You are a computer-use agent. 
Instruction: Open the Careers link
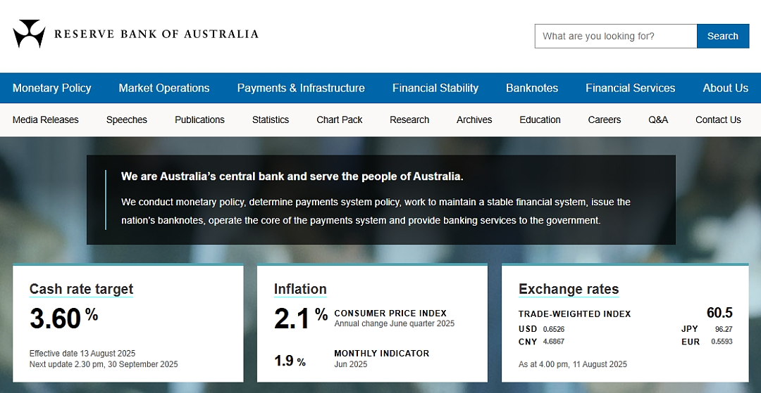click(x=605, y=120)
